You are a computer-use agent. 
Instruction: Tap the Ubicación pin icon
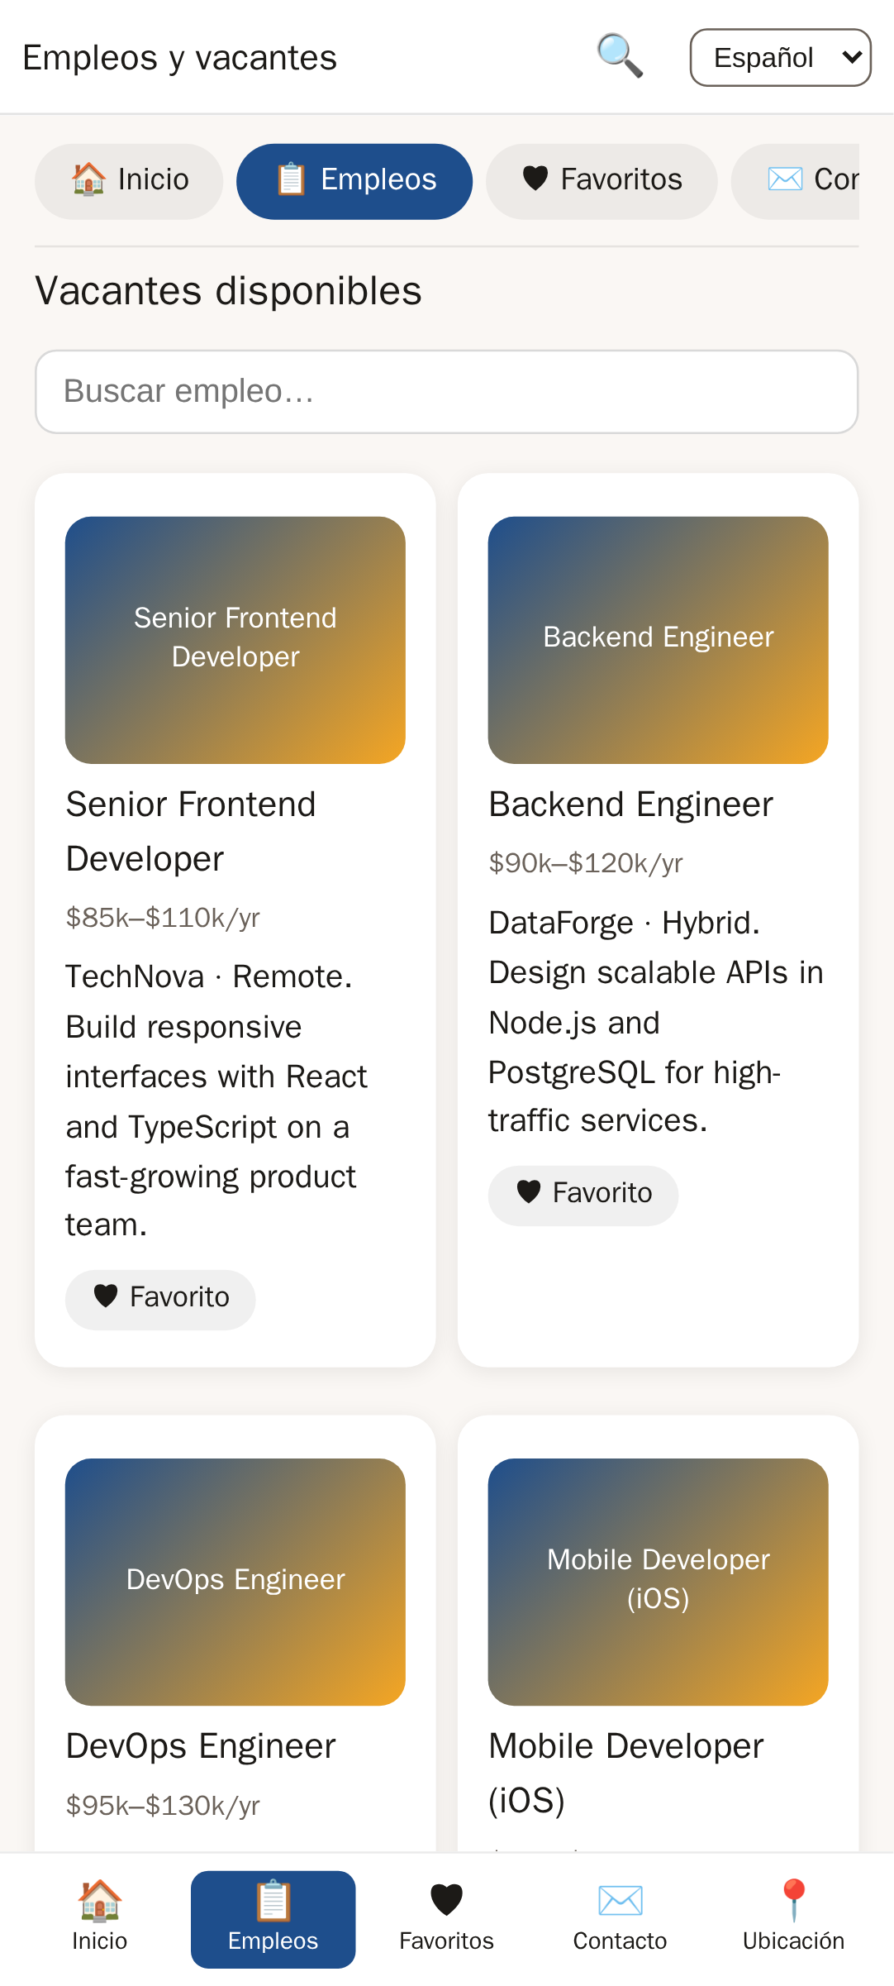pyautogui.click(x=793, y=1899)
